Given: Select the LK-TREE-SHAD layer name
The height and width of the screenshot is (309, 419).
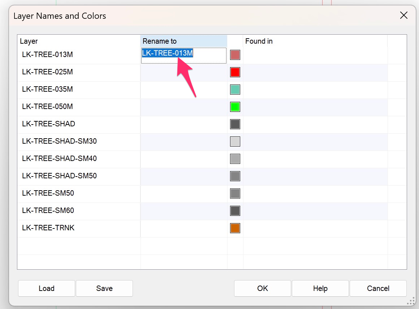Looking at the screenshot, I should tap(48, 124).
